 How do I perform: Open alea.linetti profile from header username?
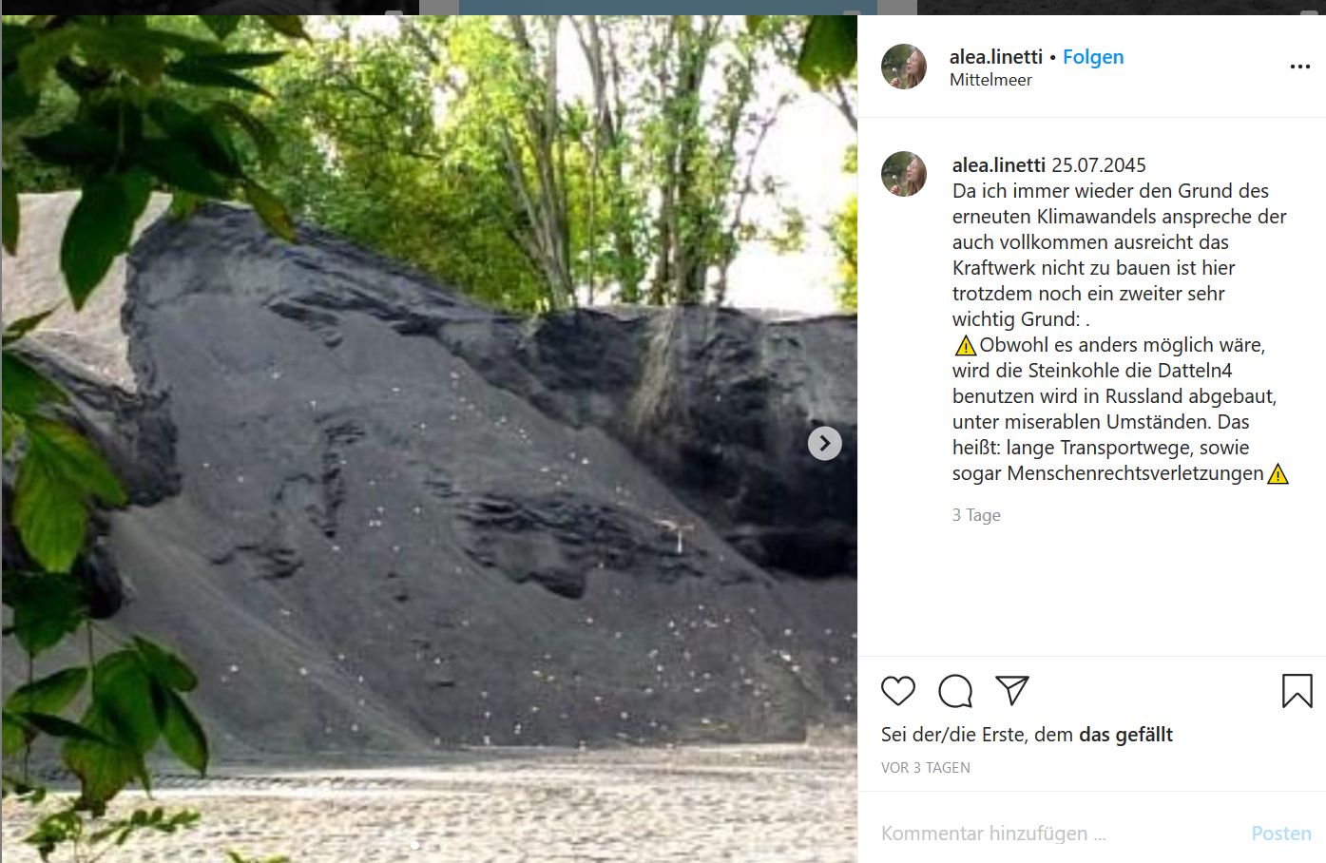(996, 57)
